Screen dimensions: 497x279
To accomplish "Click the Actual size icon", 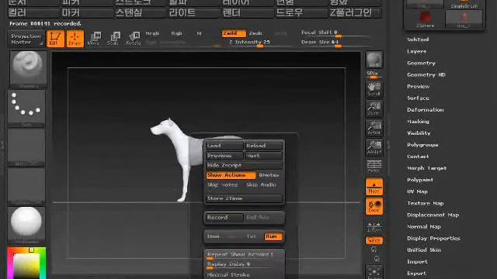I will (374, 128).
